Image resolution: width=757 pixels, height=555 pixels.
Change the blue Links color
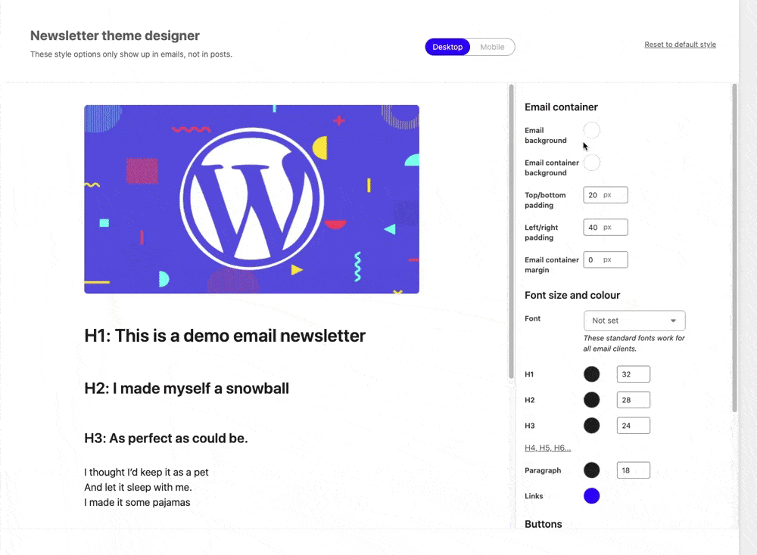click(x=591, y=495)
